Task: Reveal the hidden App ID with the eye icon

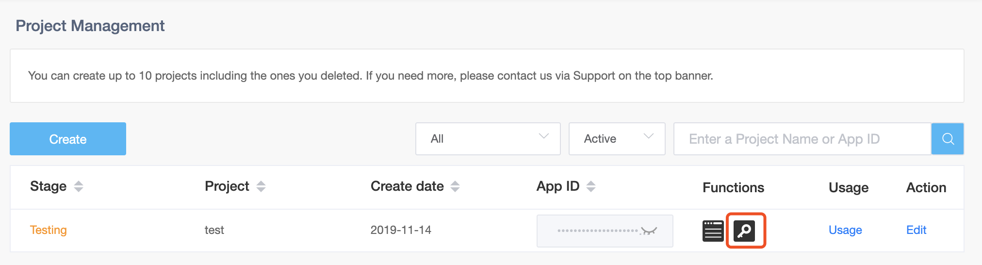Action: [648, 231]
